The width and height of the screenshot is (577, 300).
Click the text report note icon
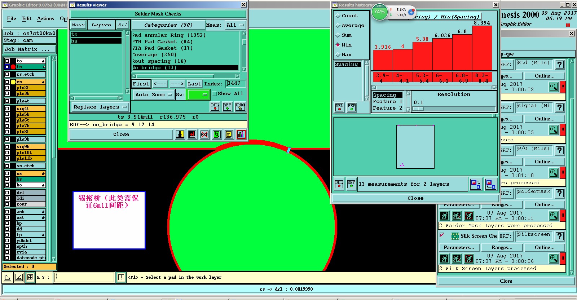[229, 134]
